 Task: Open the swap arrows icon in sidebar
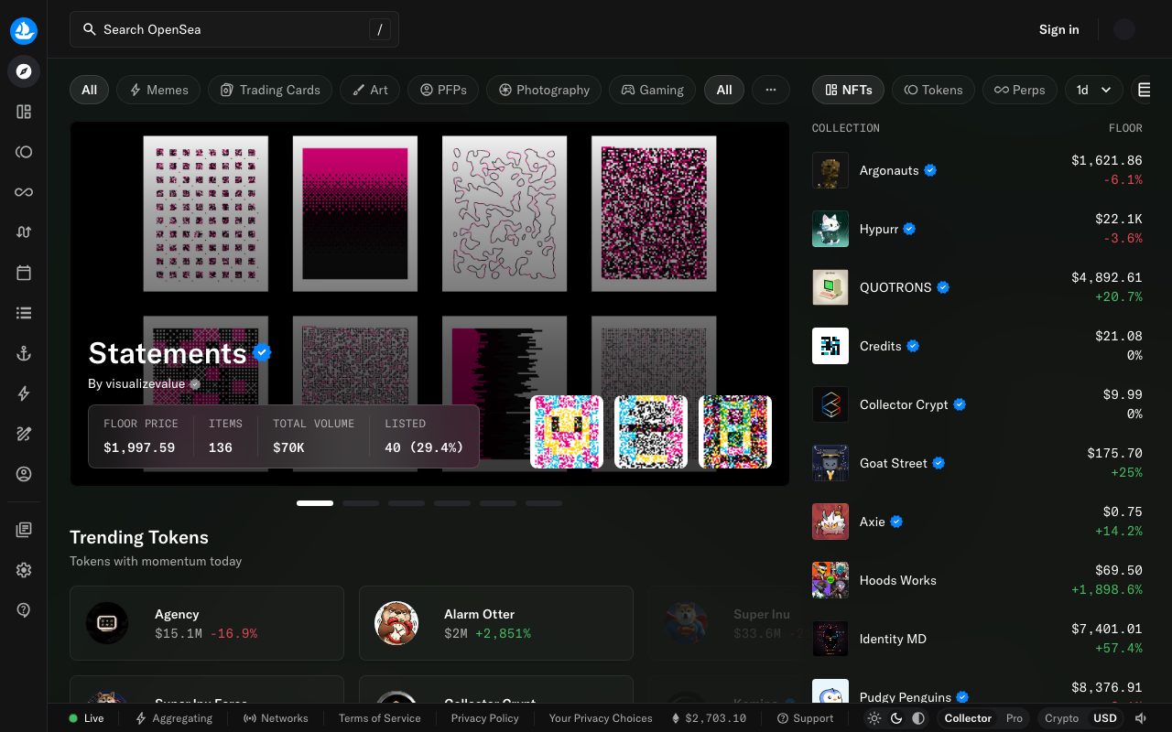coord(24,232)
